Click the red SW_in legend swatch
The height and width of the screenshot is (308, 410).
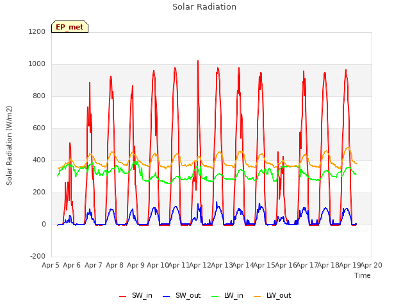coord(122,296)
